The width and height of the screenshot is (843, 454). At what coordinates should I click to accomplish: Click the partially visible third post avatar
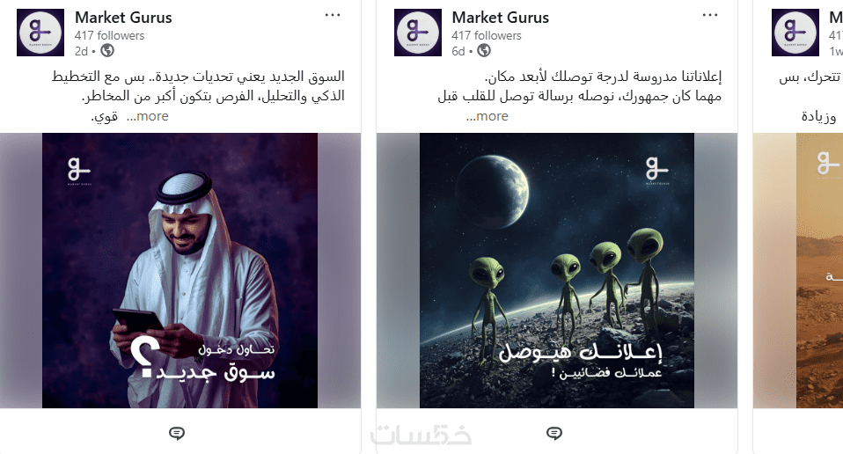click(795, 33)
